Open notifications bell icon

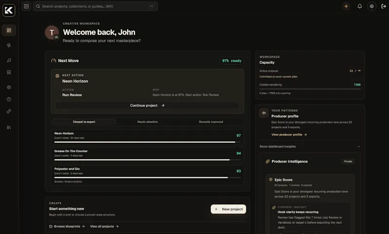point(359,6)
